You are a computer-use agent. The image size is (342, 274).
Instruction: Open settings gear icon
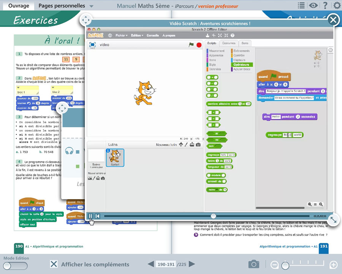tap(336, 5)
